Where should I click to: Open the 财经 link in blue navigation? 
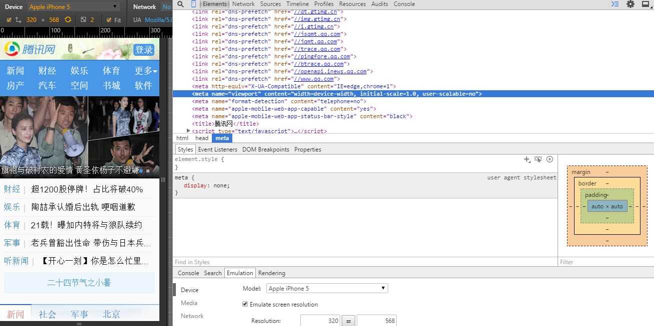[47, 71]
